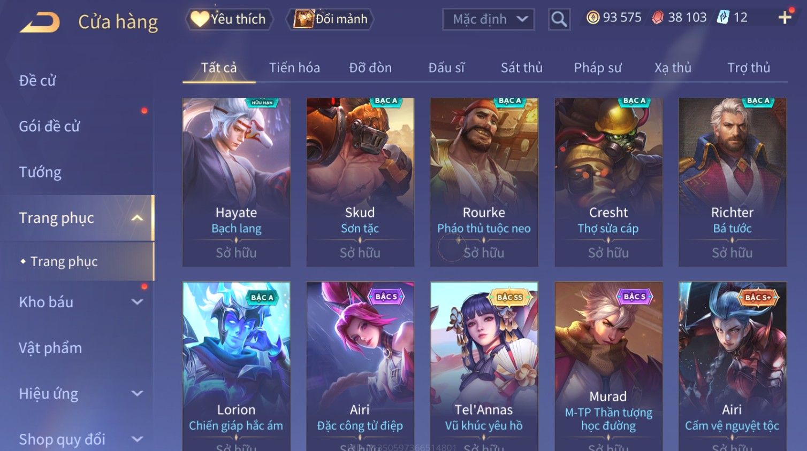Open Gói đề cử in sidebar
807x451 pixels.
click(49, 127)
